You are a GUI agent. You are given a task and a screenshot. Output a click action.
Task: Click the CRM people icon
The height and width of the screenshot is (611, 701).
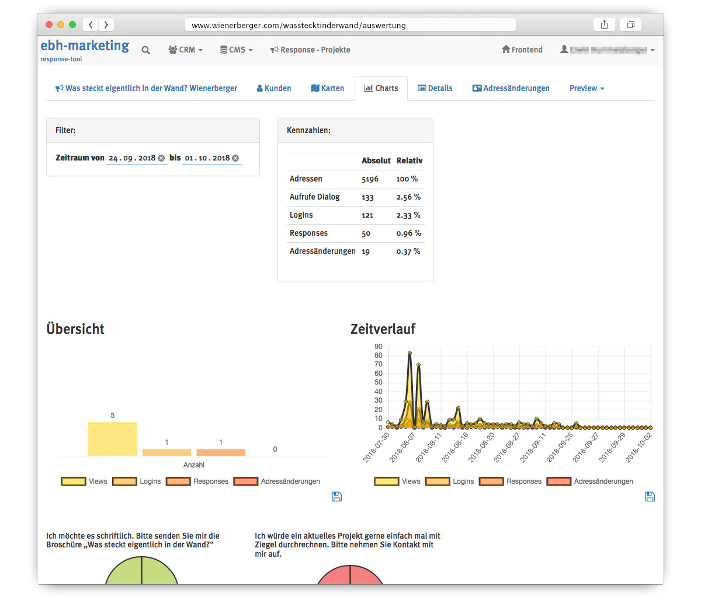[x=173, y=50]
